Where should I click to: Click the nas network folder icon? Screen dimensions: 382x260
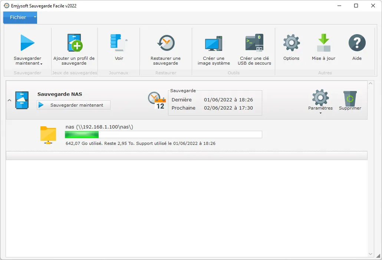48,135
